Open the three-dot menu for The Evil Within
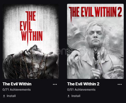Image resolution: width=126 pixels, height=103 pixels. point(55,84)
